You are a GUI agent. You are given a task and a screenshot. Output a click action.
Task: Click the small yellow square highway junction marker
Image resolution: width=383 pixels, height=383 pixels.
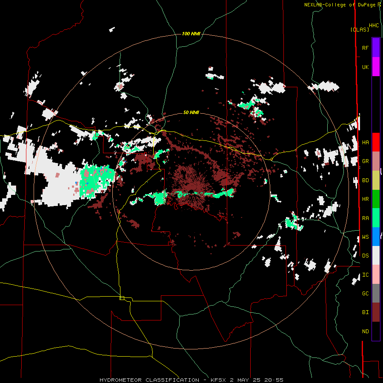(x=122, y=298)
